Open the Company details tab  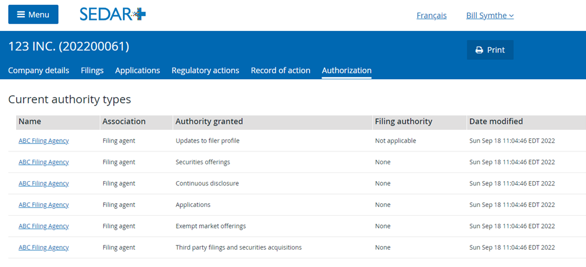[38, 70]
